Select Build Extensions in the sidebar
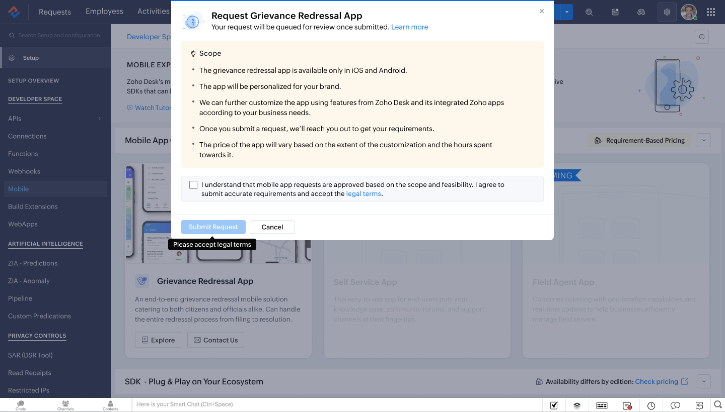The image size is (725, 412). (33, 207)
